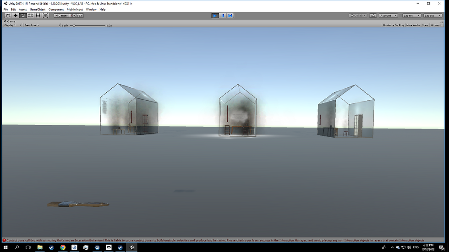
Task: Open the notification center icon
Action: pos(442,247)
